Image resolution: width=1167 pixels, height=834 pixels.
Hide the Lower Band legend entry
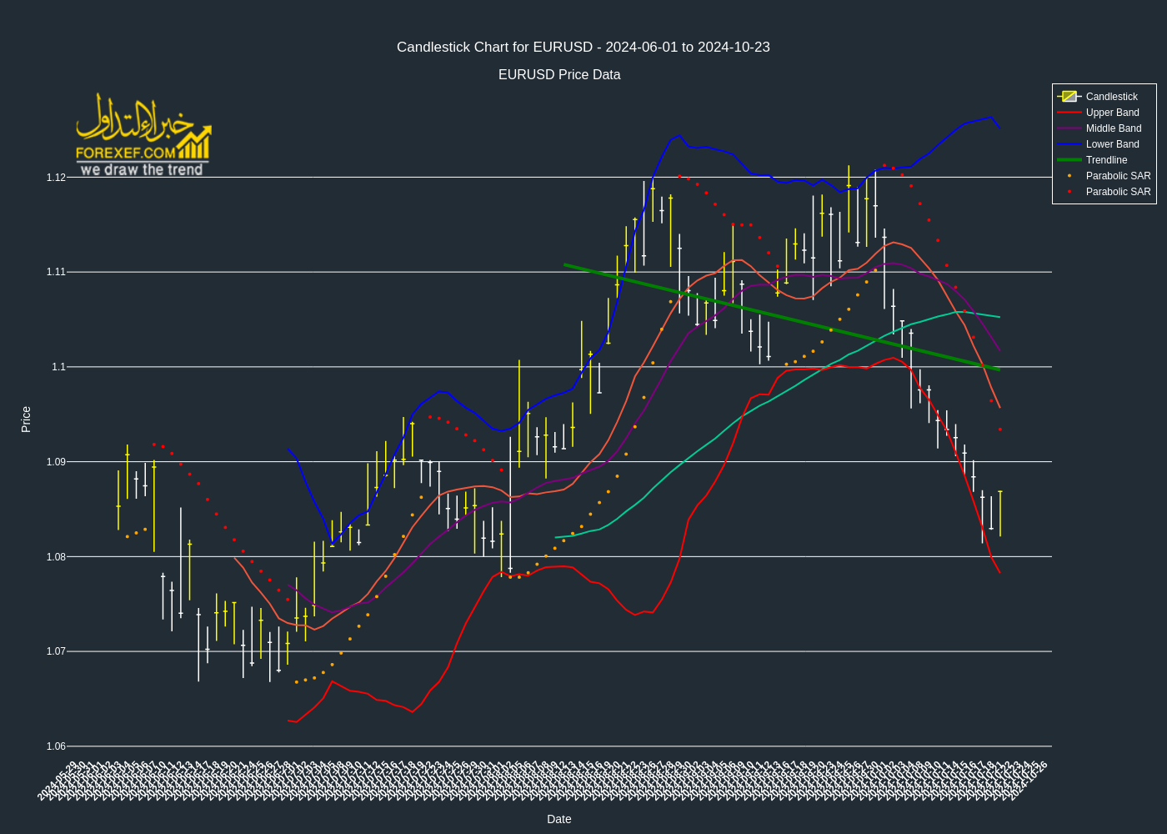coord(1104,144)
